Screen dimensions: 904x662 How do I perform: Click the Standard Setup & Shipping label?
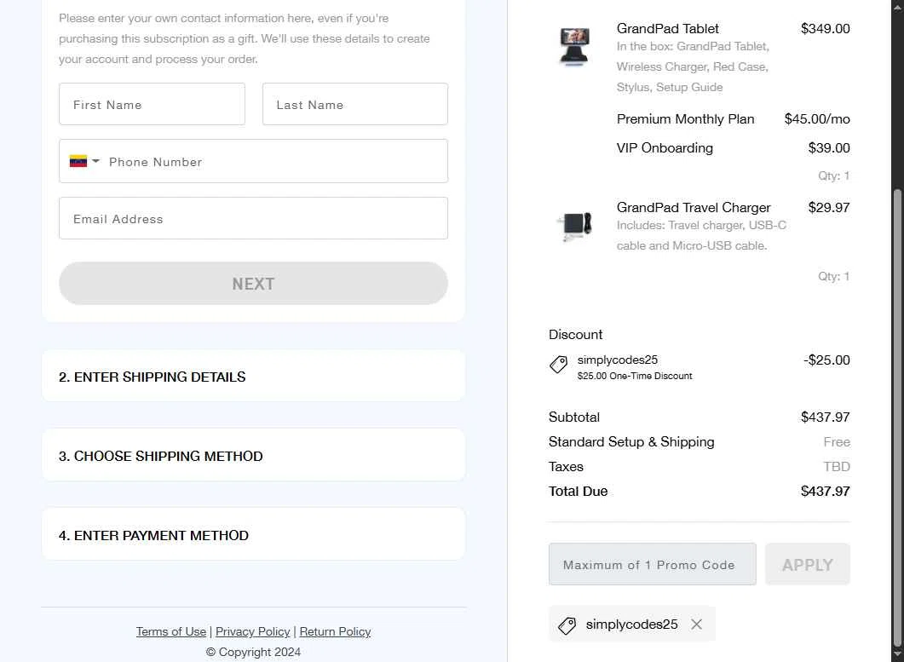[631, 441]
